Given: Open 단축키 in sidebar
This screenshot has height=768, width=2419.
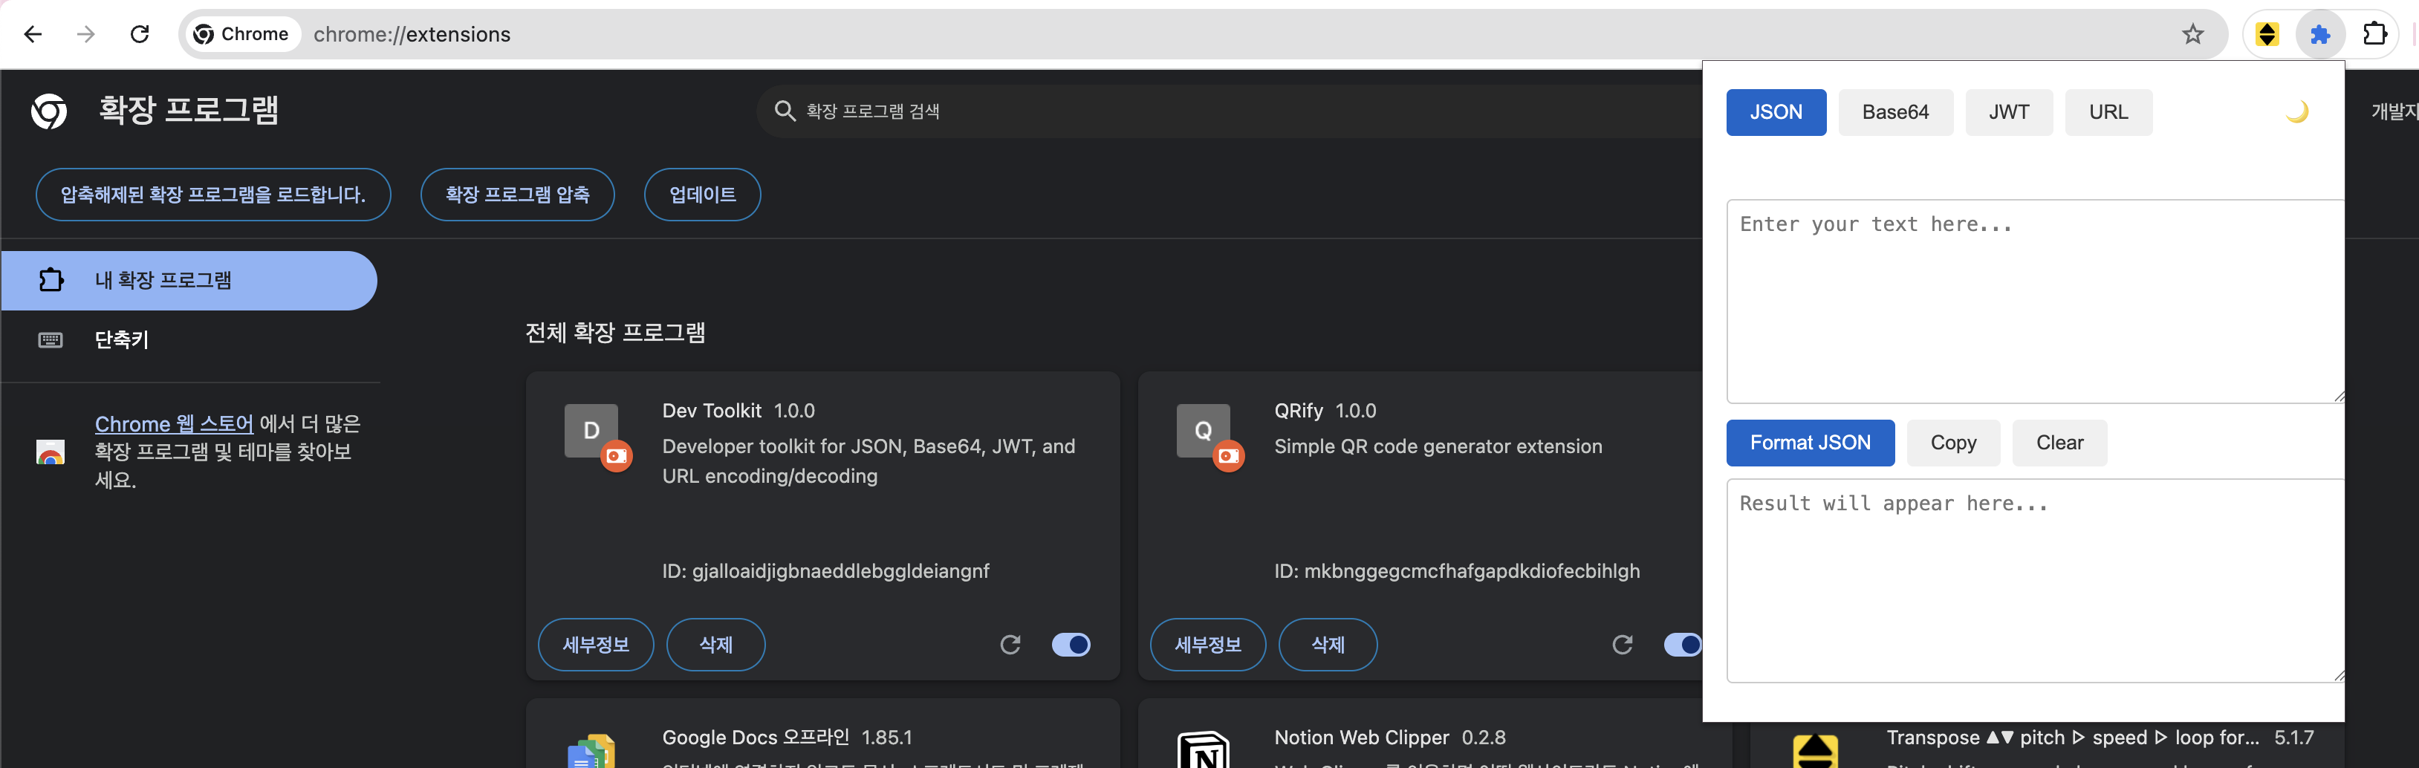Looking at the screenshot, I should (x=189, y=340).
